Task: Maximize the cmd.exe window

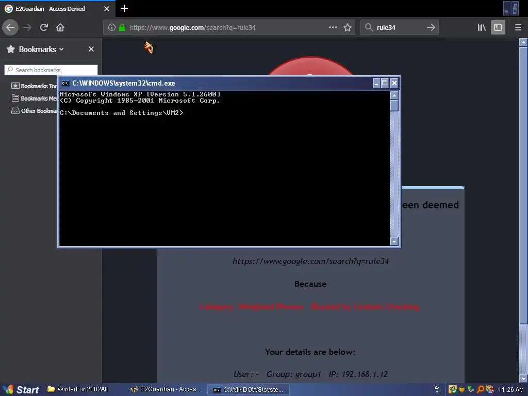Action: (x=385, y=83)
